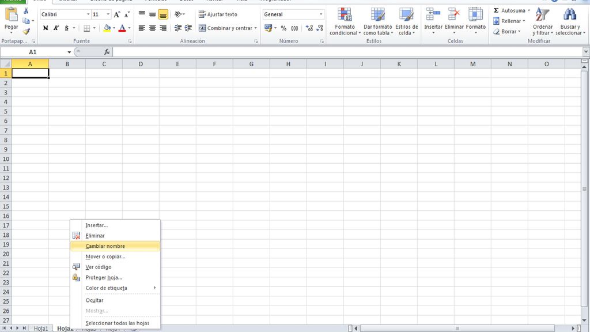Click in the formula bar input
Viewport: 590px width, 332px height.
click(x=347, y=52)
